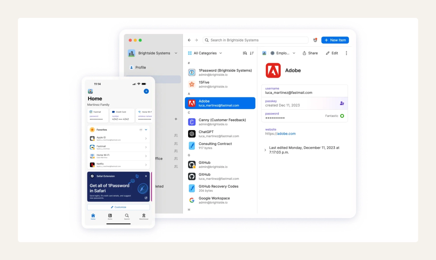Close the Safari Extension banner on phone

coord(146,176)
